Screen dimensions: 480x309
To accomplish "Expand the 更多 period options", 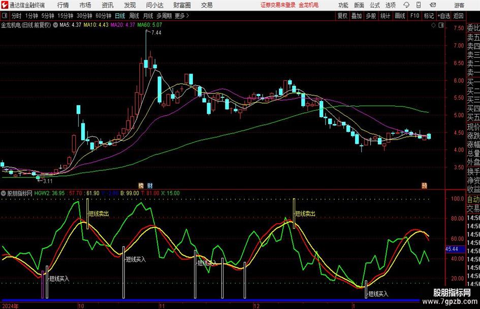I will click(x=182, y=16).
